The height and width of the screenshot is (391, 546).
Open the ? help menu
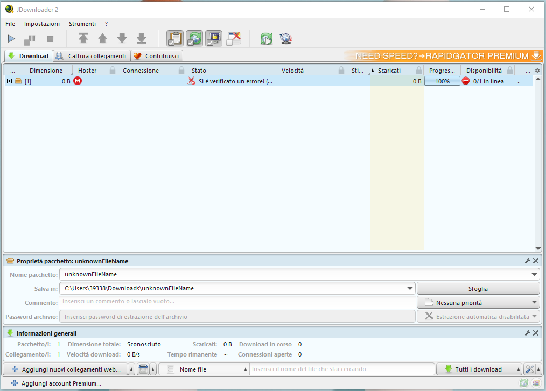(x=106, y=24)
